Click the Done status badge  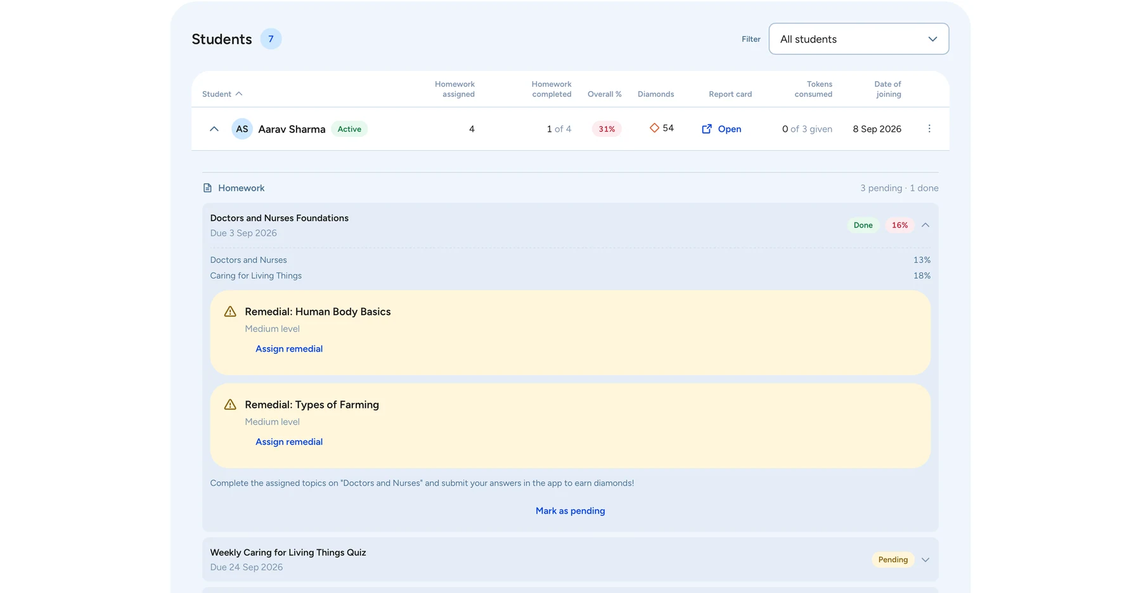(863, 225)
